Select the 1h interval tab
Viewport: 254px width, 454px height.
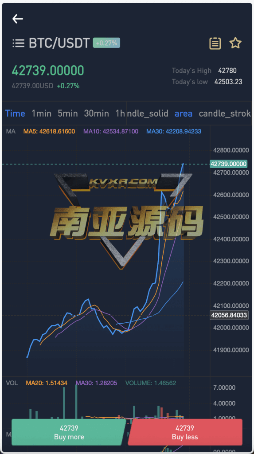tap(120, 113)
